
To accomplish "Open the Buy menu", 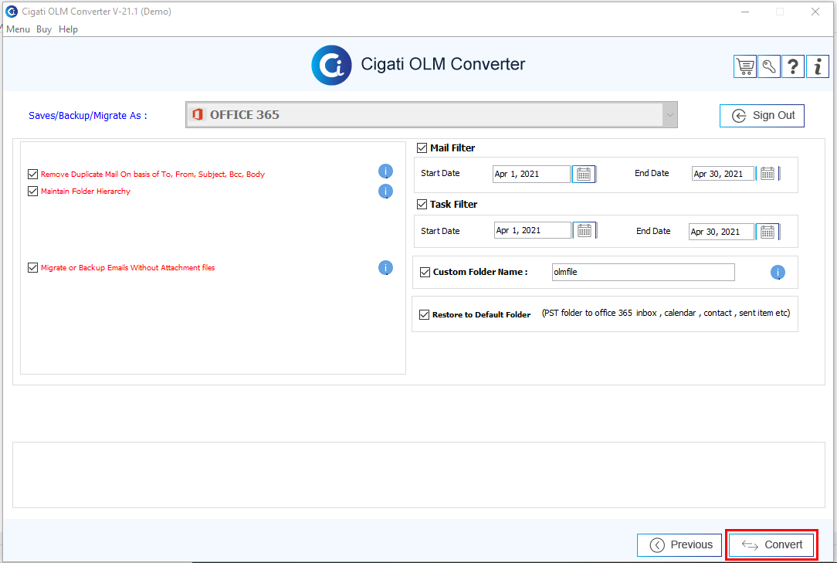I will pos(44,29).
